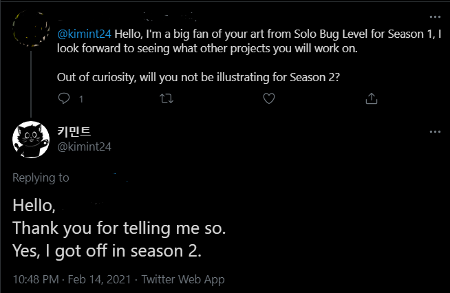The height and width of the screenshot is (293, 450).
Task: Click the Twitter Web App source label
Action: (x=184, y=279)
